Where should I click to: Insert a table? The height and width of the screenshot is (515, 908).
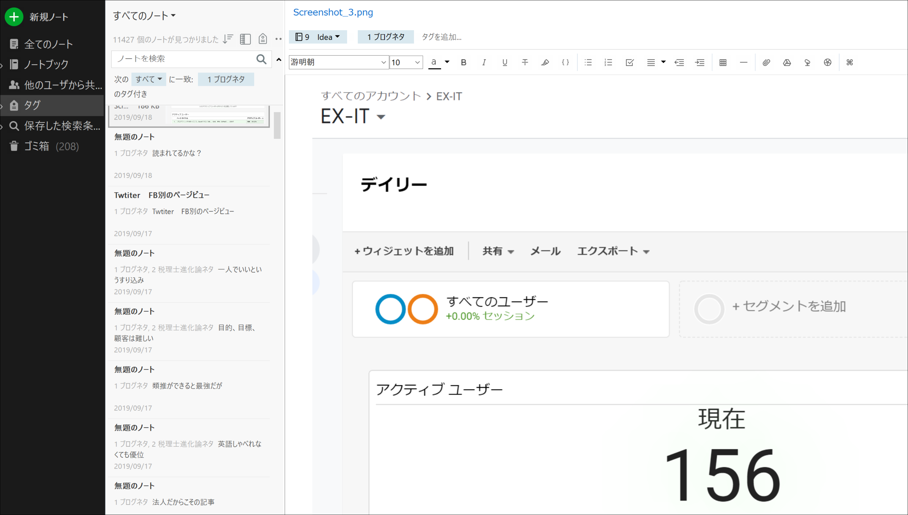tap(723, 63)
